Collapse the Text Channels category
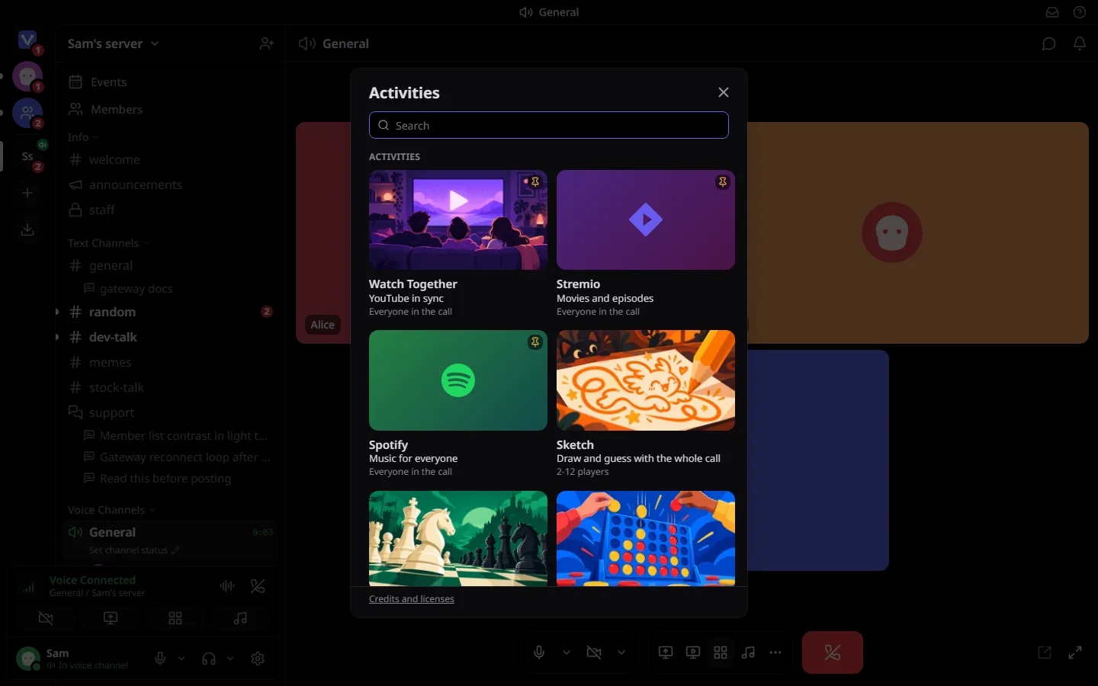Viewport: 1098px width, 686px height. click(108, 243)
